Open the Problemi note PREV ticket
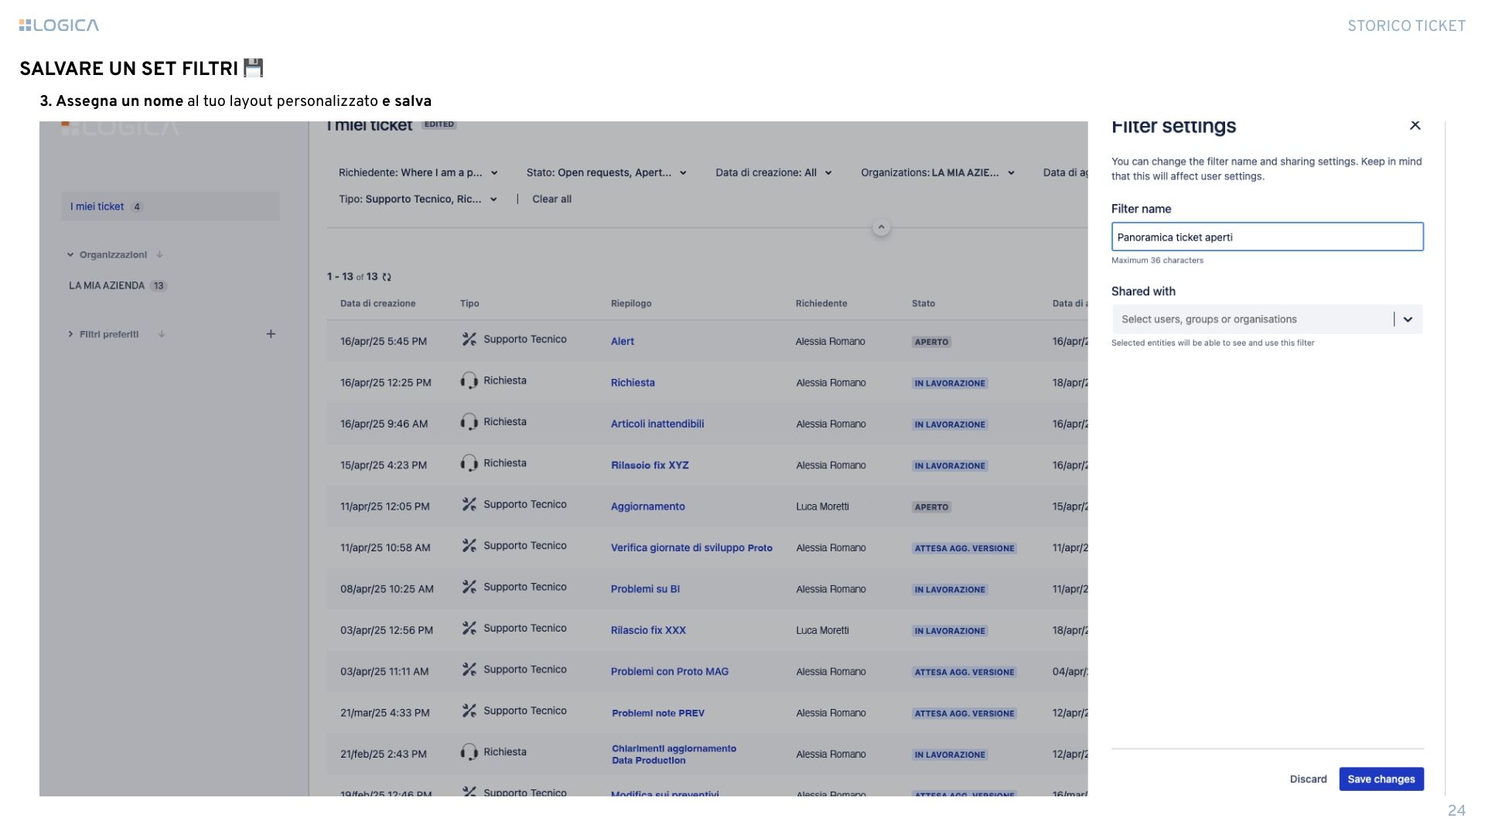Screen dimensions: 1485x835 click(658, 713)
